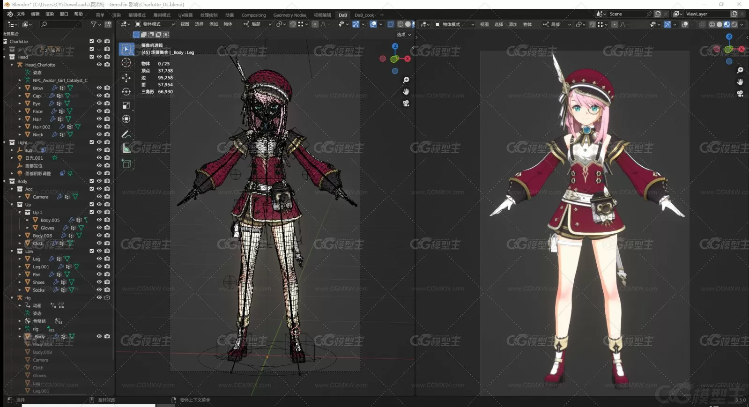
Task: Open left viewport 局部 orientation dropdown
Action: 257,24
